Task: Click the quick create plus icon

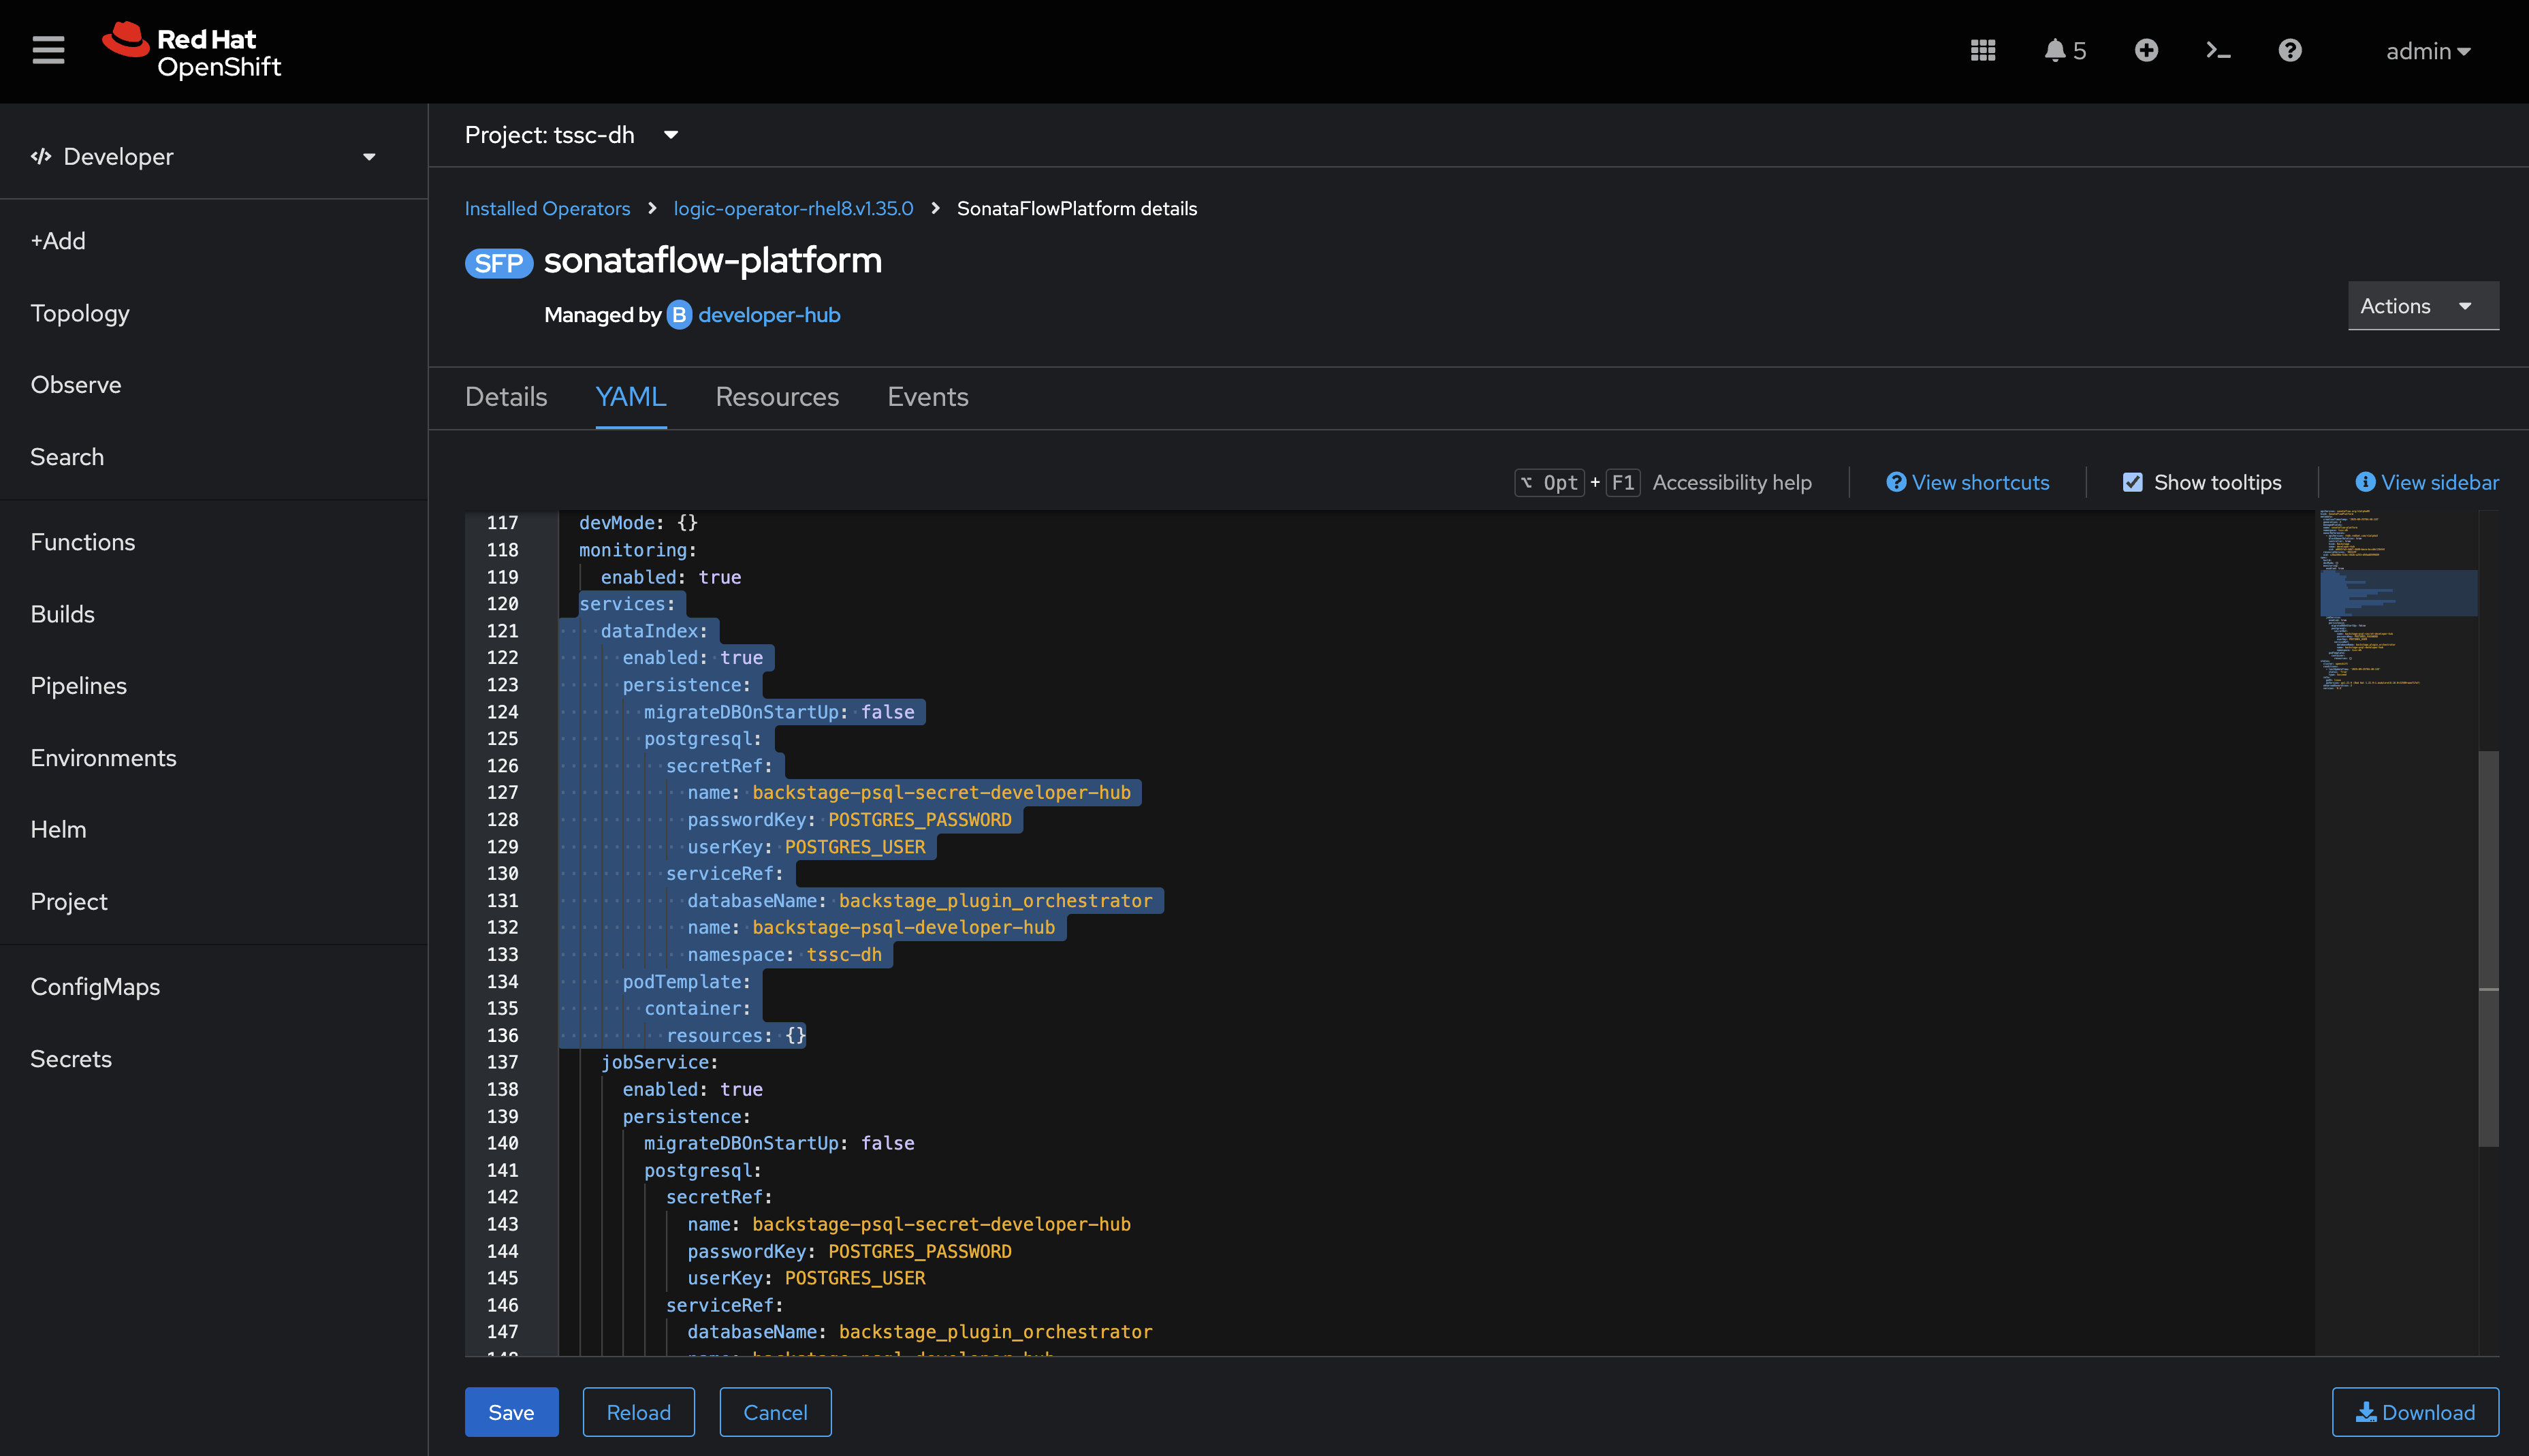Action: 2146,50
